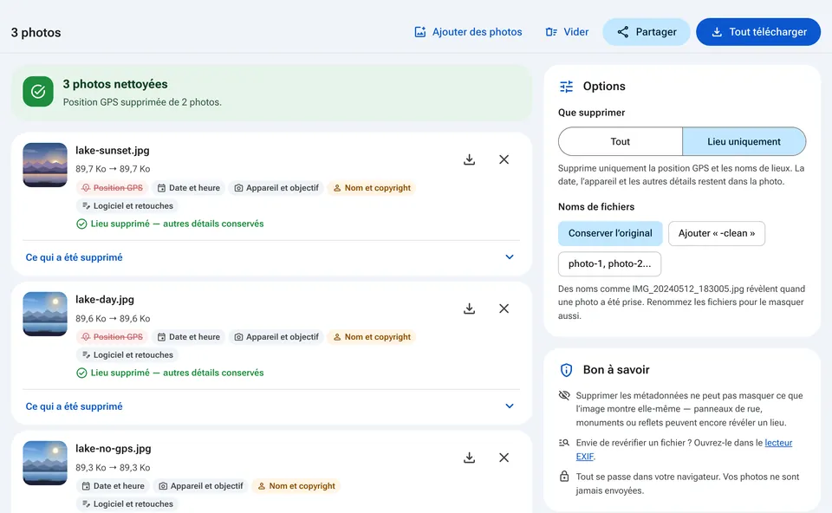Screen dimensions: 832x513
Task: Click the lake-no-gps.jpg thumbnail
Action: [x=45, y=463]
